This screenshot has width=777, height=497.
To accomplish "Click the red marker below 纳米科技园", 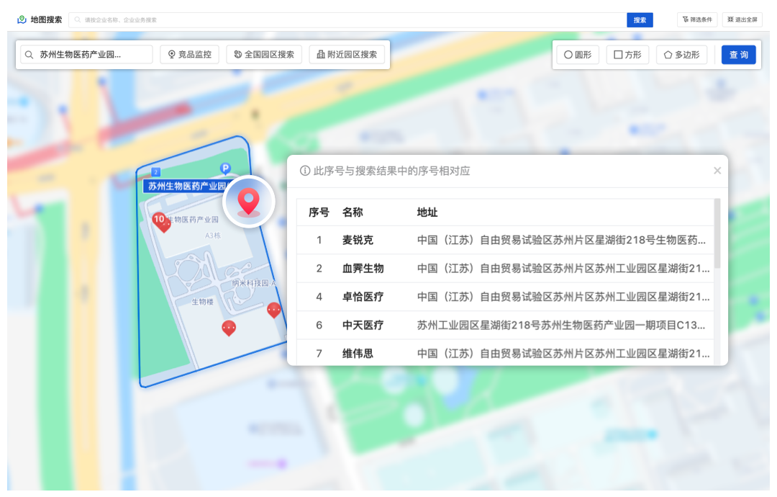I will click(273, 310).
